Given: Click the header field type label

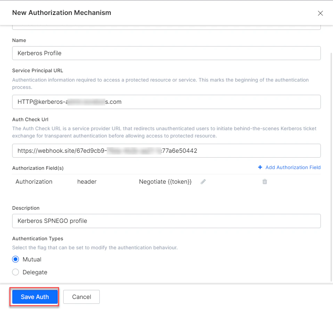Looking at the screenshot, I should tap(87, 182).
